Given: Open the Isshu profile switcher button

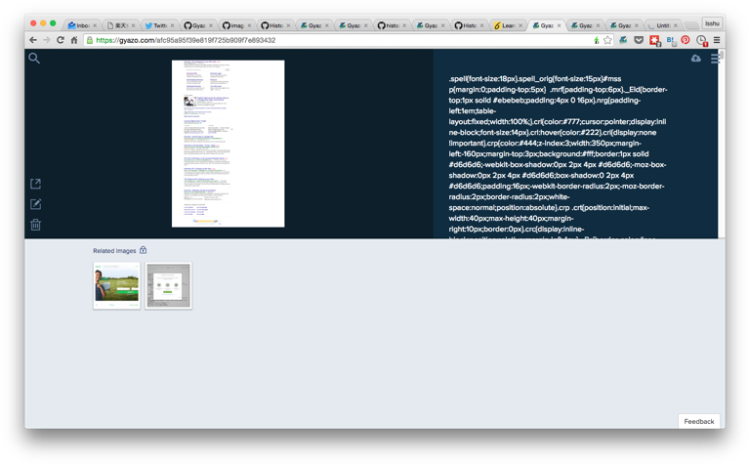Looking at the screenshot, I should [x=712, y=22].
